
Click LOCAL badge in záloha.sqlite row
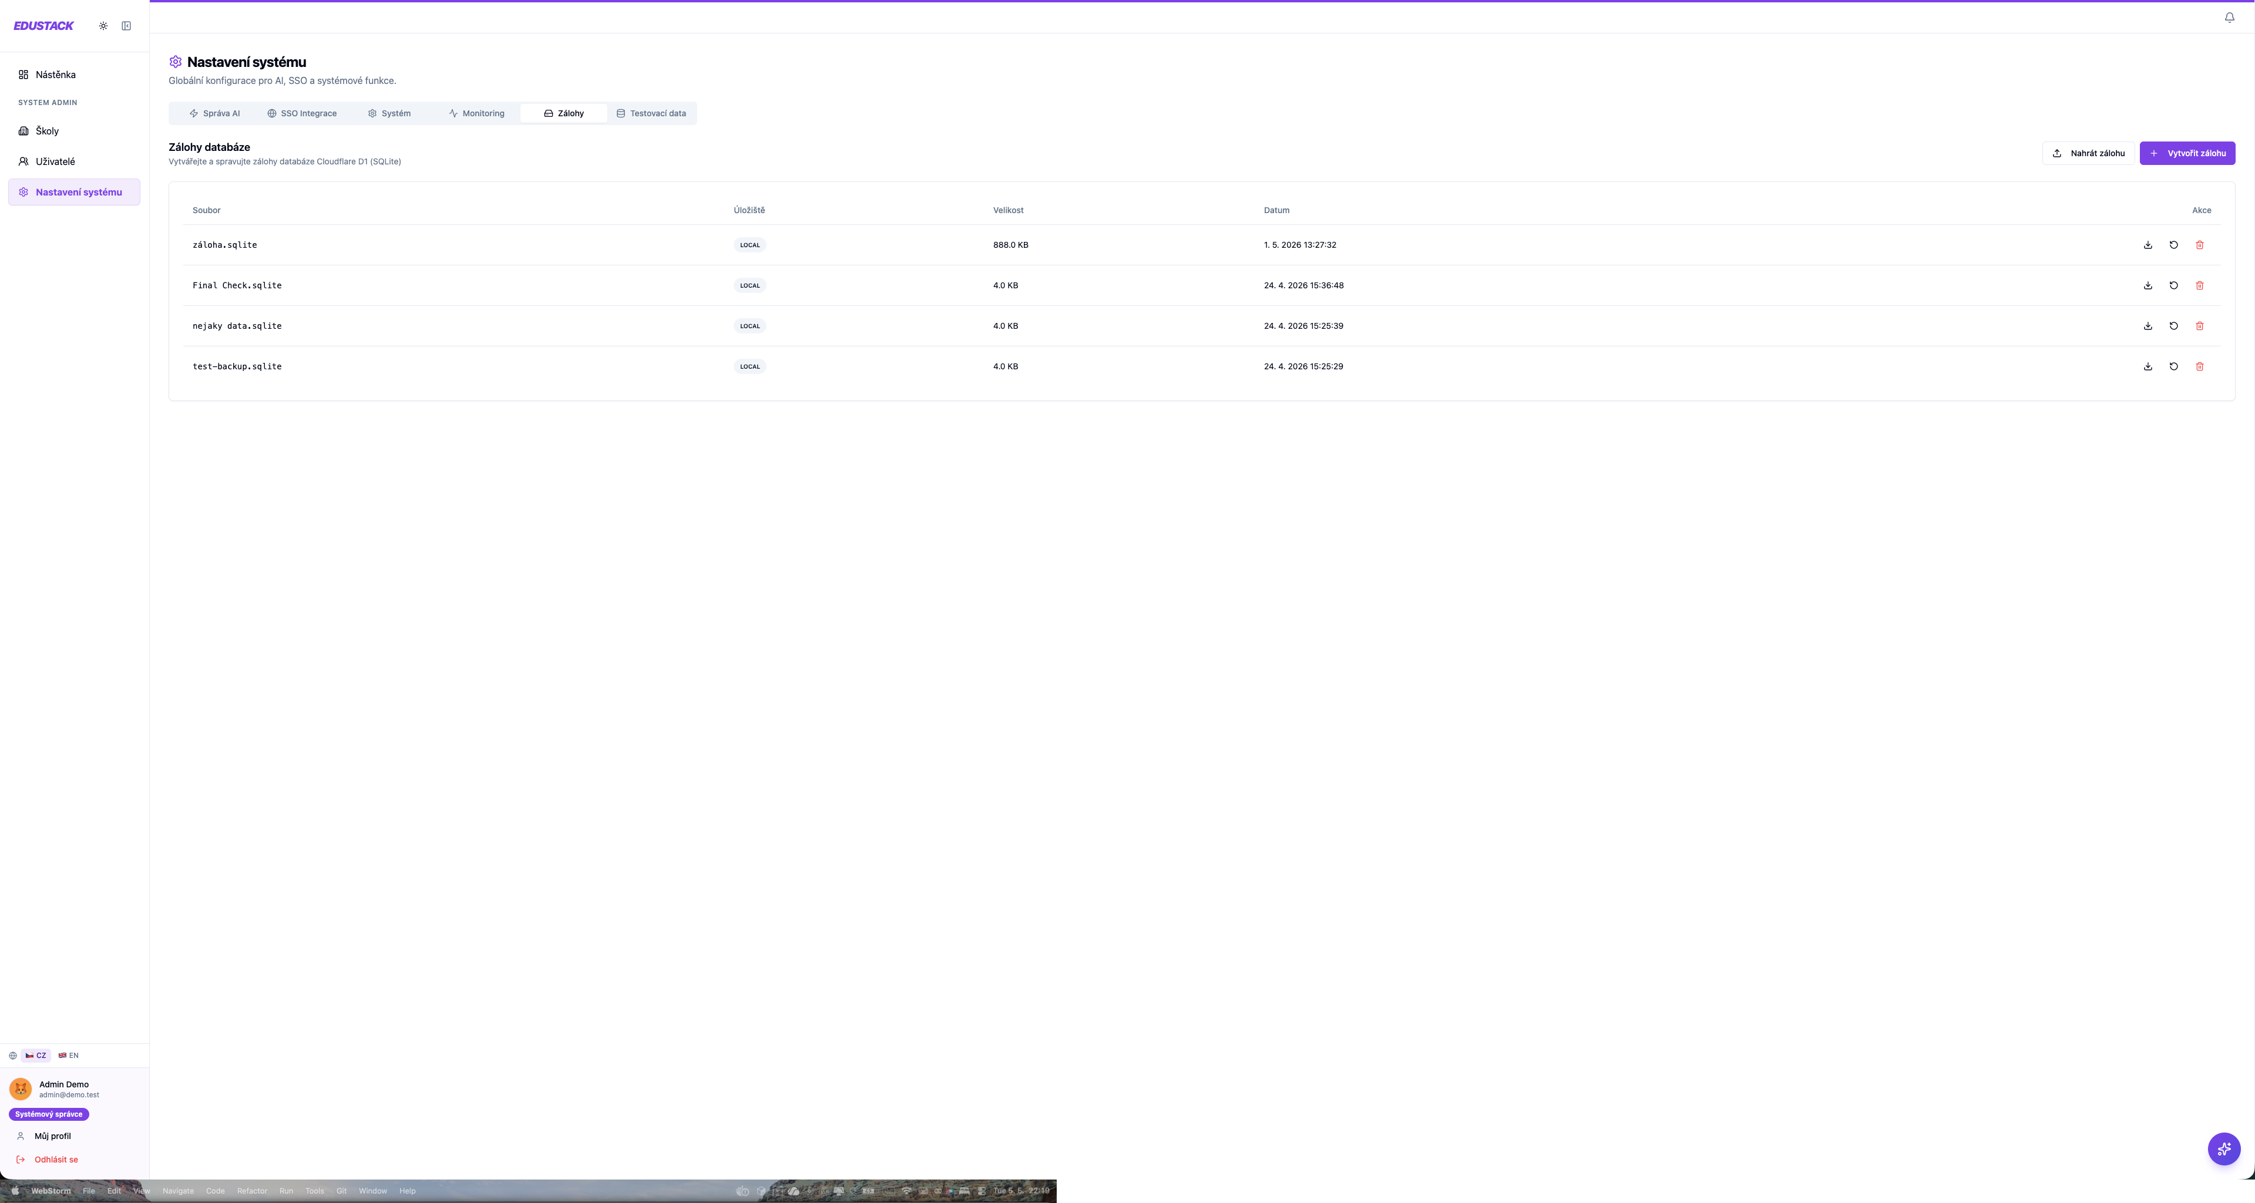[750, 245]
